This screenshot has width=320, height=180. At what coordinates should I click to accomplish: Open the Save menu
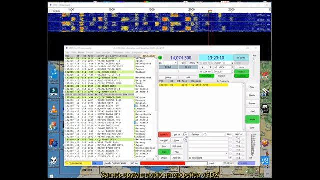click(x=98, y=52)
